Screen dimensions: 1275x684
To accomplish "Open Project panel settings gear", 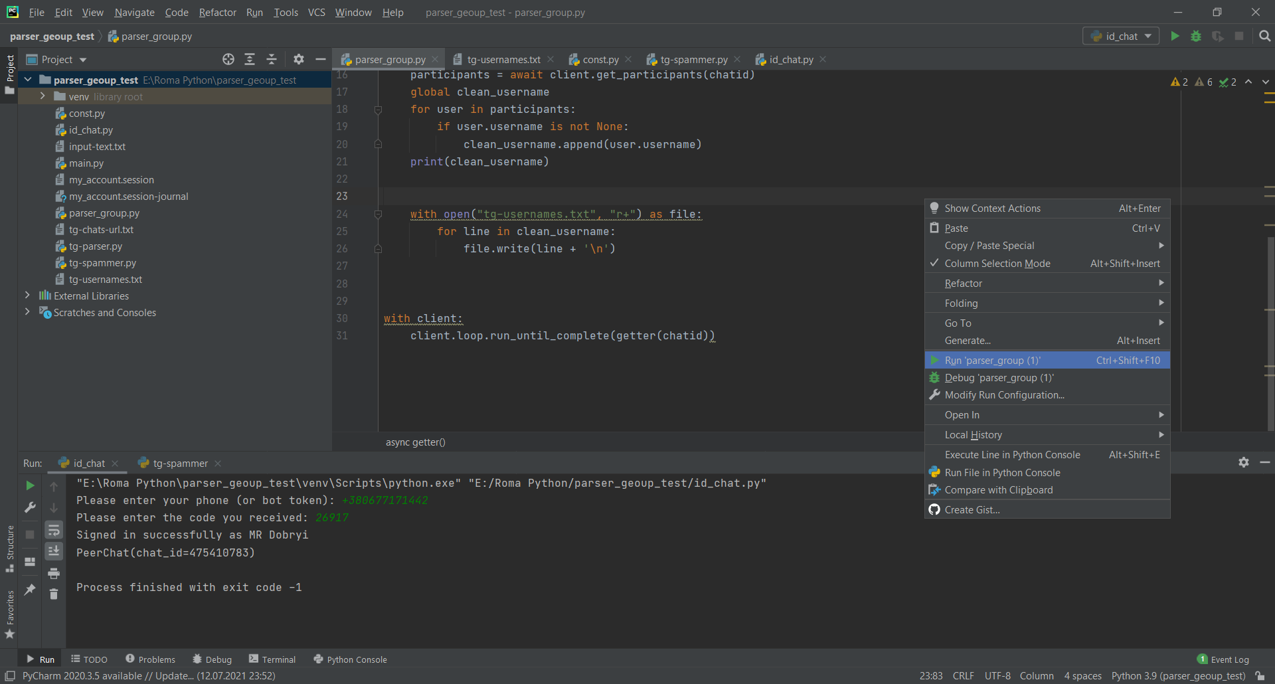I will coord(299,59).
